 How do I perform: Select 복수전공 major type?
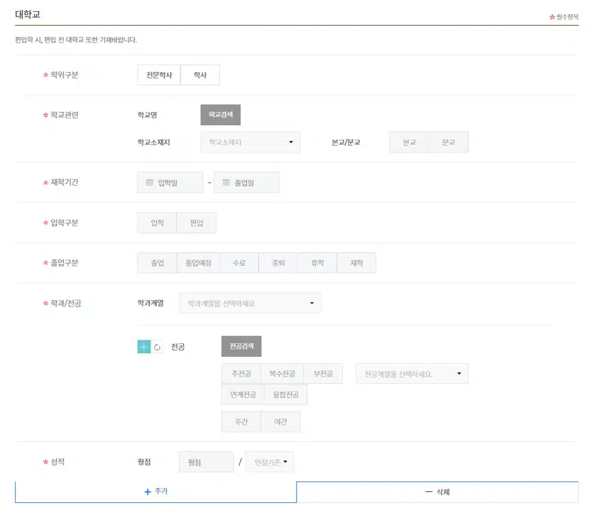pos(282,374)
